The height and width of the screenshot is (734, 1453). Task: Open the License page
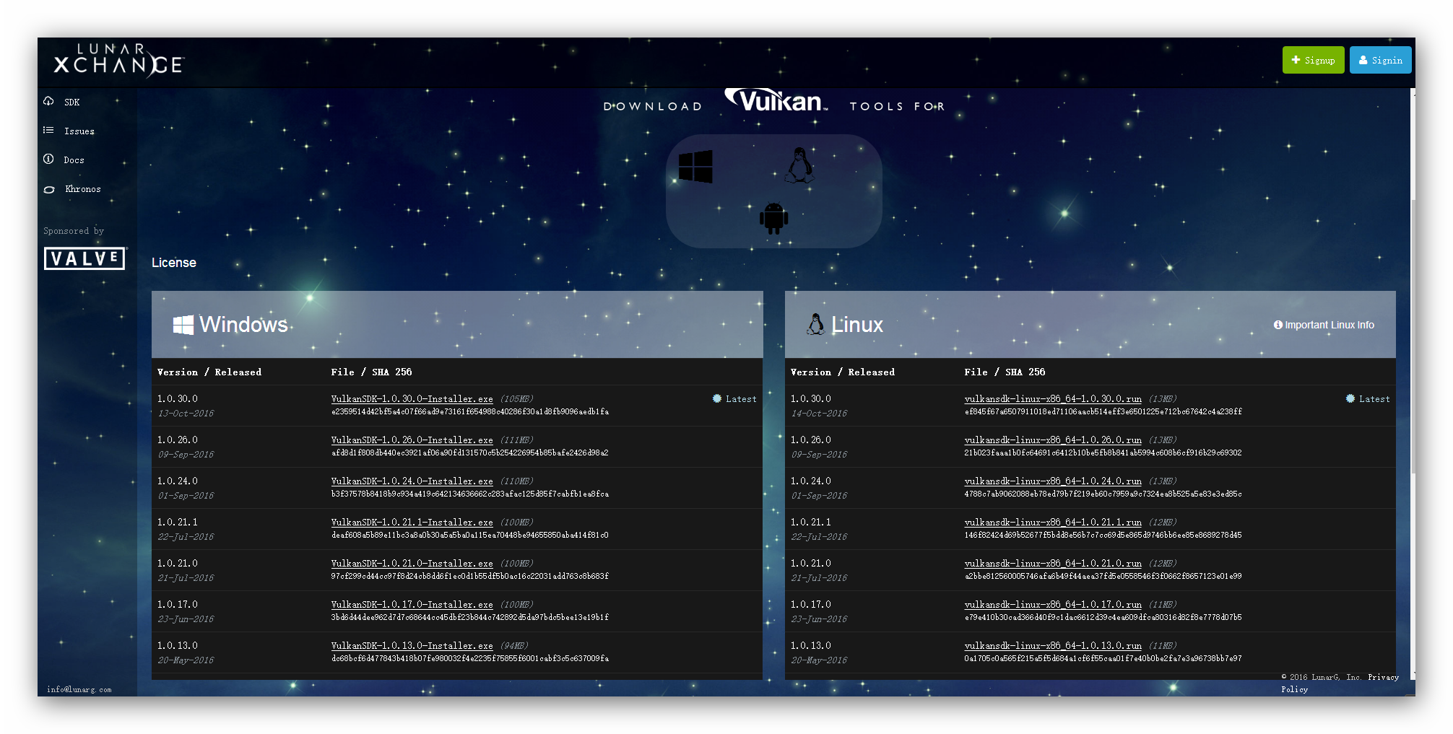click(173, 262)
